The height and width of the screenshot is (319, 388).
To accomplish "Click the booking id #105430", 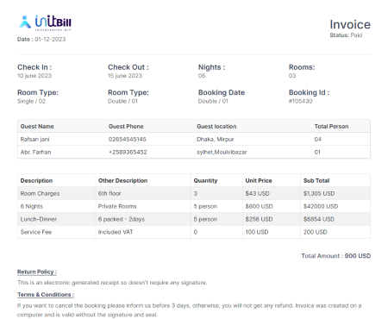I will tap(300, 101).
